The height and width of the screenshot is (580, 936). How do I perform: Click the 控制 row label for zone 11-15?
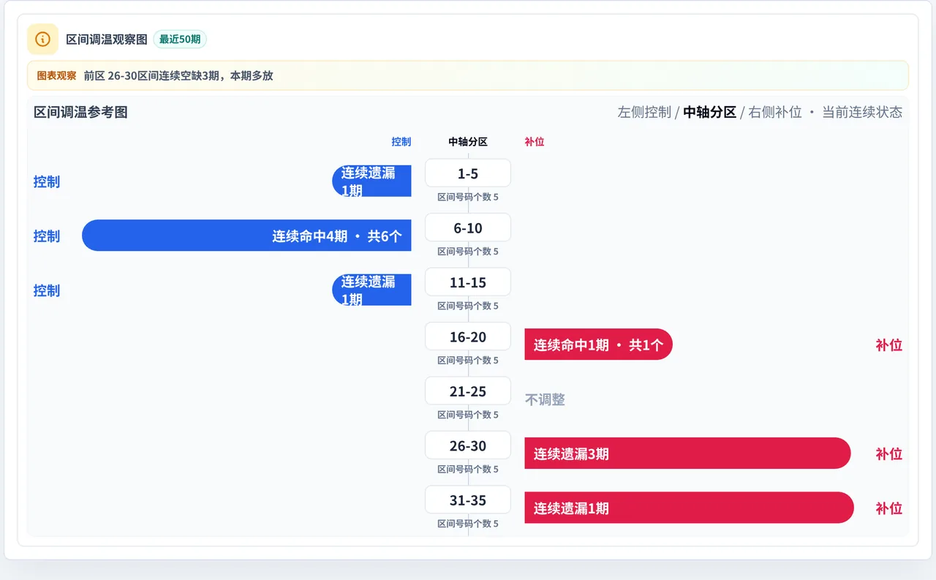click(47, 290)
